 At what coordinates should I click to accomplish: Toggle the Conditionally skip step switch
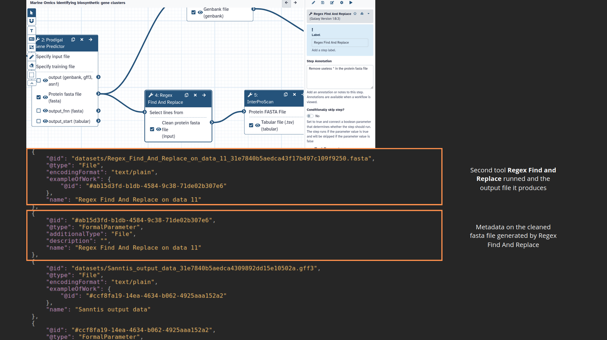(x=310, y=116)
